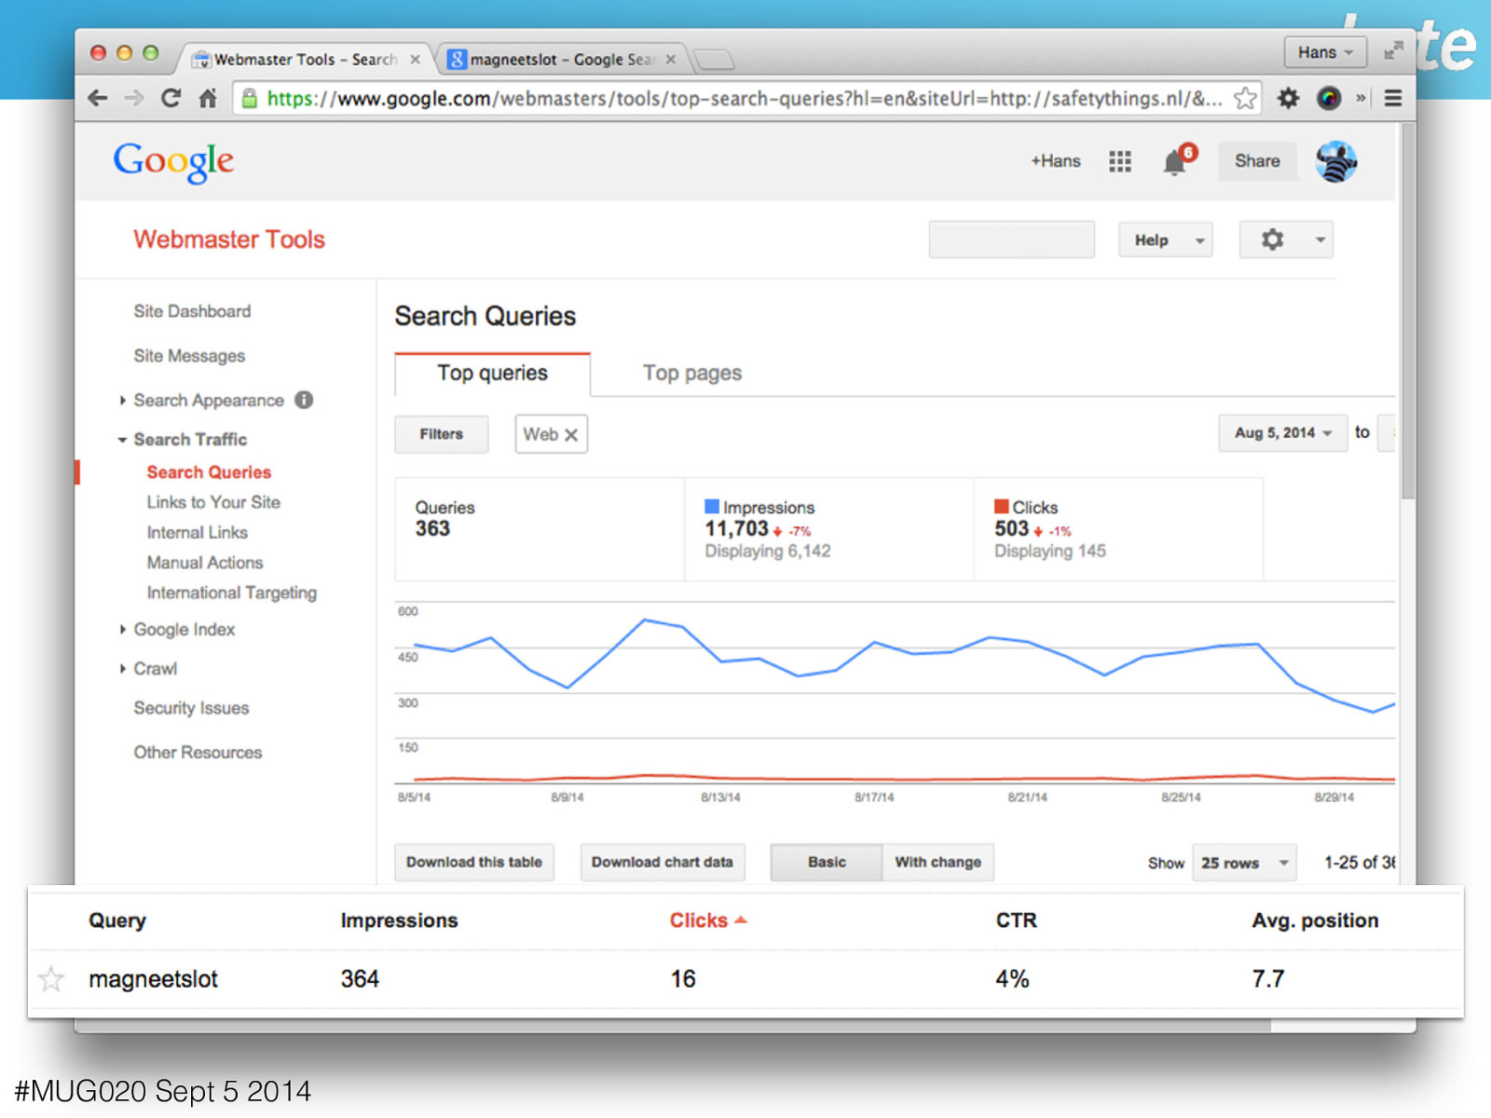Screen dimensions: 1491x1118
Task: Open Site Messages in sidebar
Action: coord(189,356)
